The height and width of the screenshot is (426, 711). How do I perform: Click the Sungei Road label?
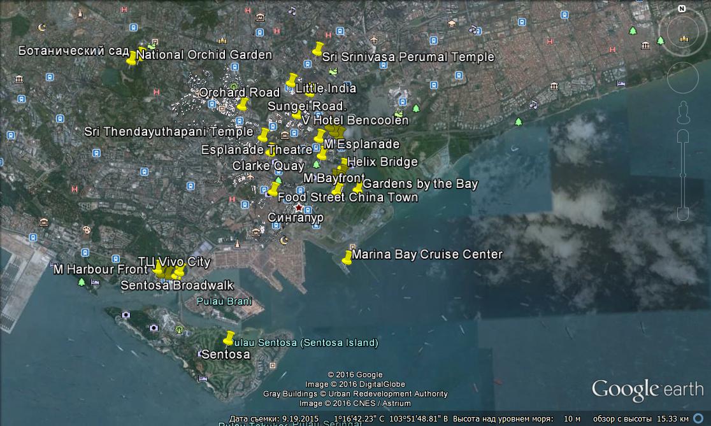[x=306, y=106]
